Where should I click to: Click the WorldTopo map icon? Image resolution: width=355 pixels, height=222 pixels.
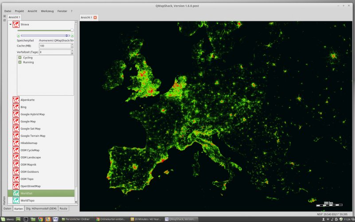(x=16, y=200)
